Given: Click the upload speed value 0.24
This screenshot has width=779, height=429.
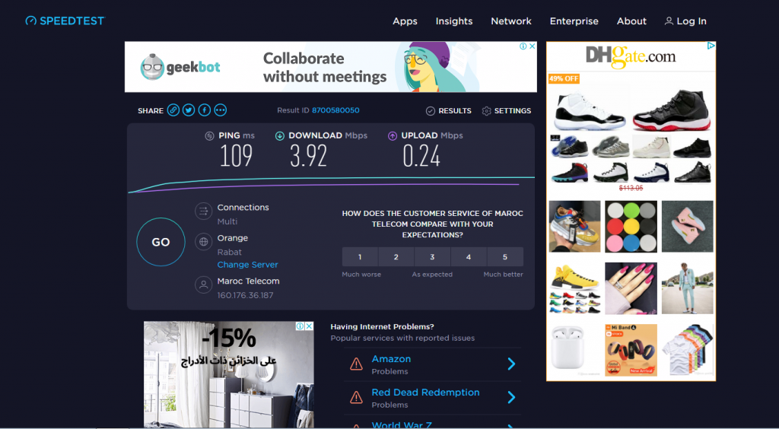Looking at the screenshot, I should click(x=421, y=156).
